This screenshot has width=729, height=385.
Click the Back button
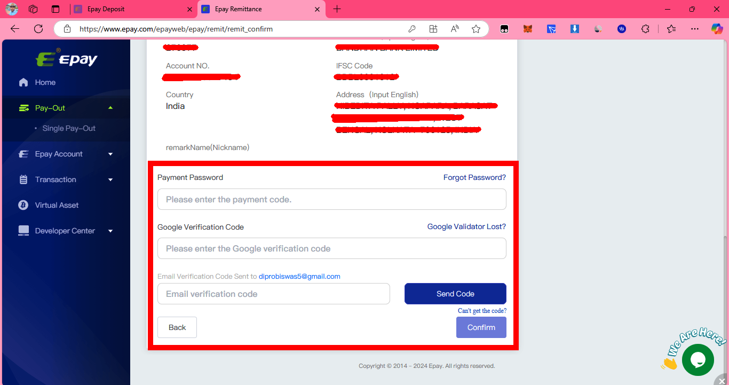(x=177, y=327)
